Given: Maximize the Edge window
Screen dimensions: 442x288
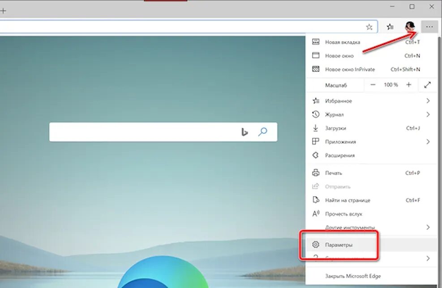Looking at the screenshot, I should click(x=412, y=6).
